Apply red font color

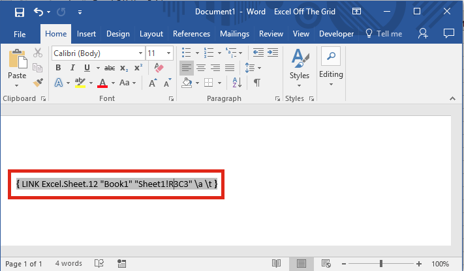102,83
